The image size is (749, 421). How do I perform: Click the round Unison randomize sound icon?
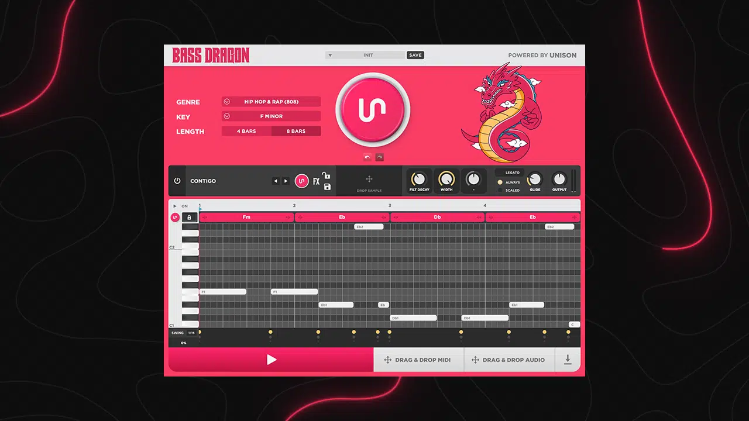click(301, 181)
